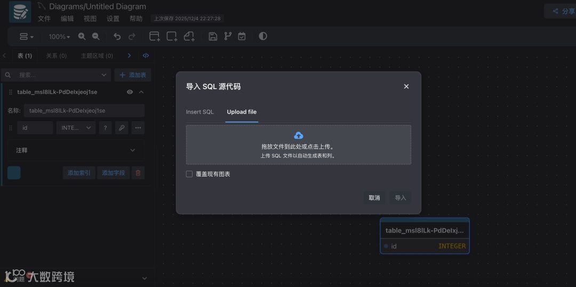This screenshot has height=287, width=576.
Task: Collapse the table_msl8lLk table section chevron
Action: click(141, 92)
